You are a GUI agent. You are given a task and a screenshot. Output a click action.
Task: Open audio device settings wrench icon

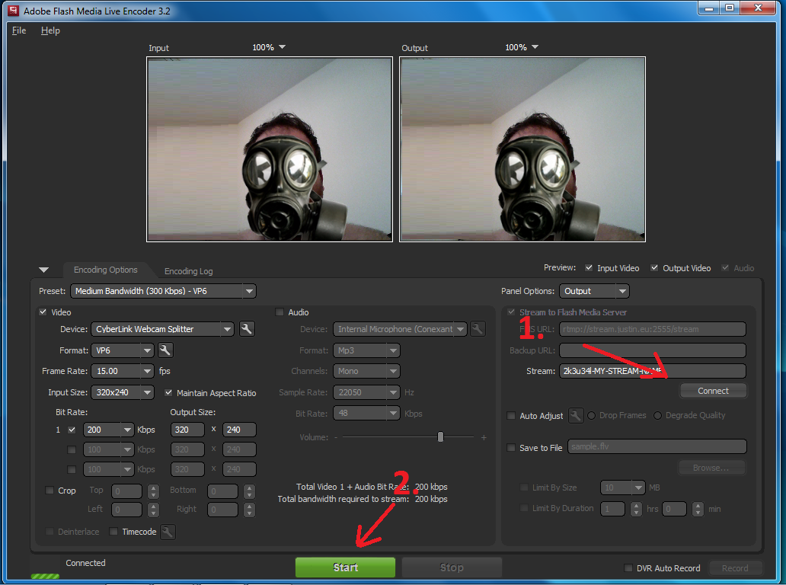tap(478, 329)
